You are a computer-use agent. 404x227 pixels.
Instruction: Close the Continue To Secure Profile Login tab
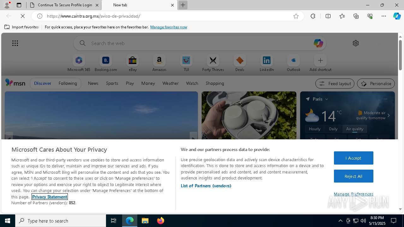tap(97, 5)
